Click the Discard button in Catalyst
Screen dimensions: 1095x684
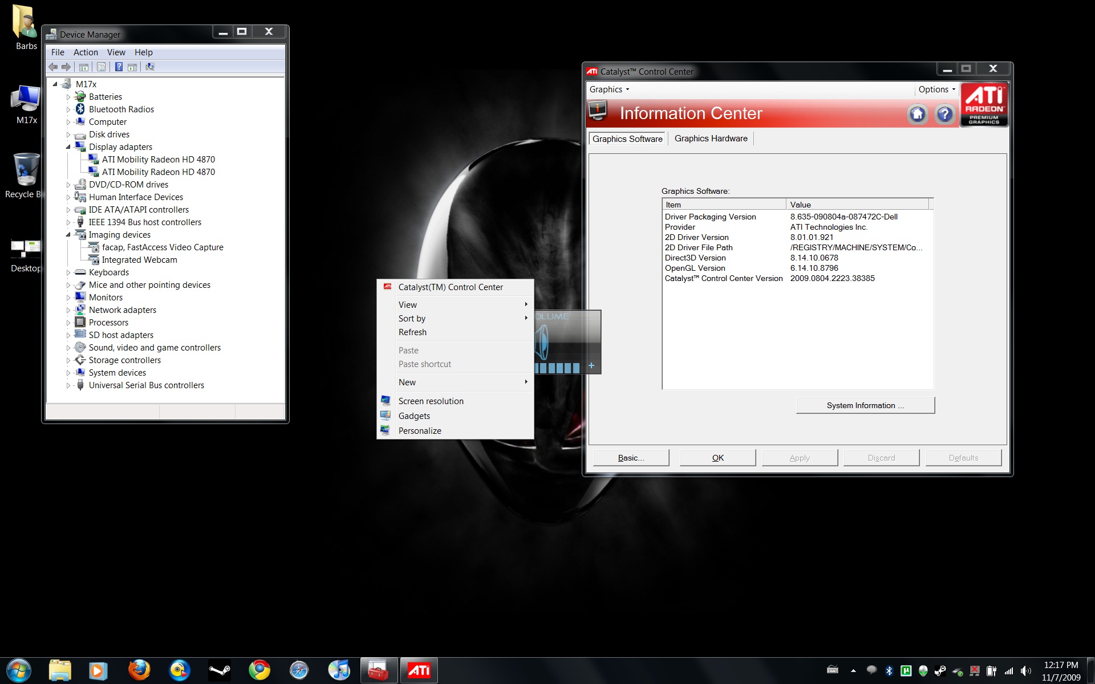tap(881, 458)
